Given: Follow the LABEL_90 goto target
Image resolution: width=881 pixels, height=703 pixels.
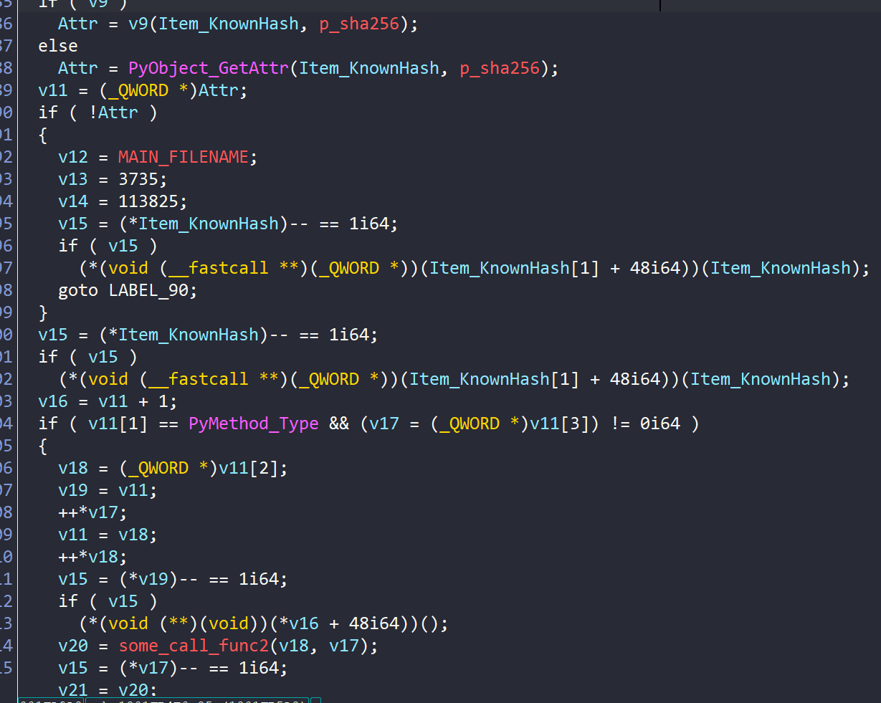Looking at the screenshot, I should pyautogui.click(x=153, y=290).
